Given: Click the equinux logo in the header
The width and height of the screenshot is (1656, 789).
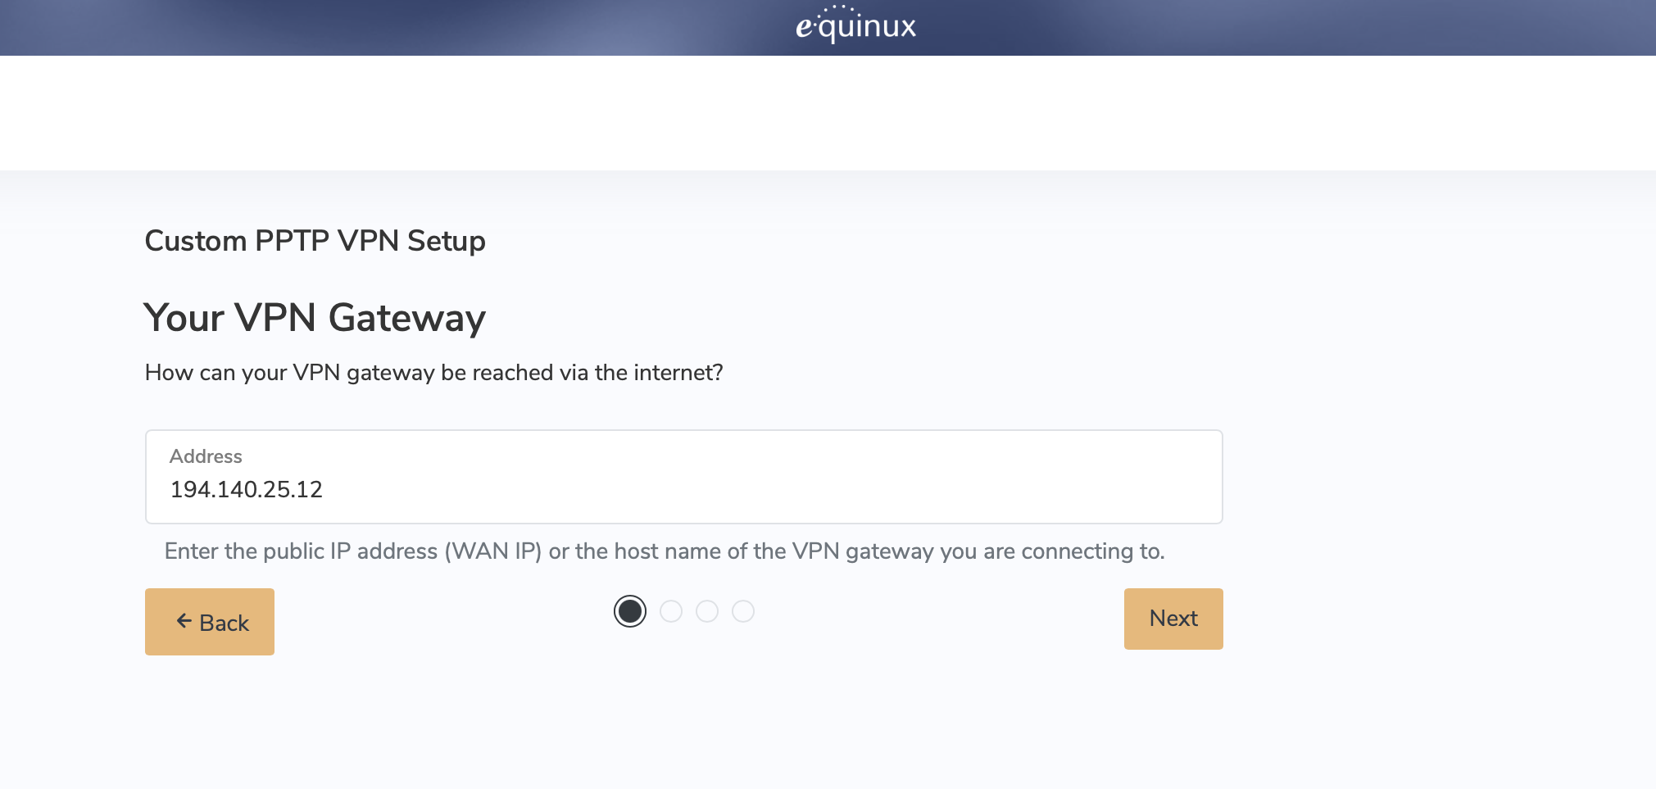Looking at the screenshot, I should click(x=855, y=25).
